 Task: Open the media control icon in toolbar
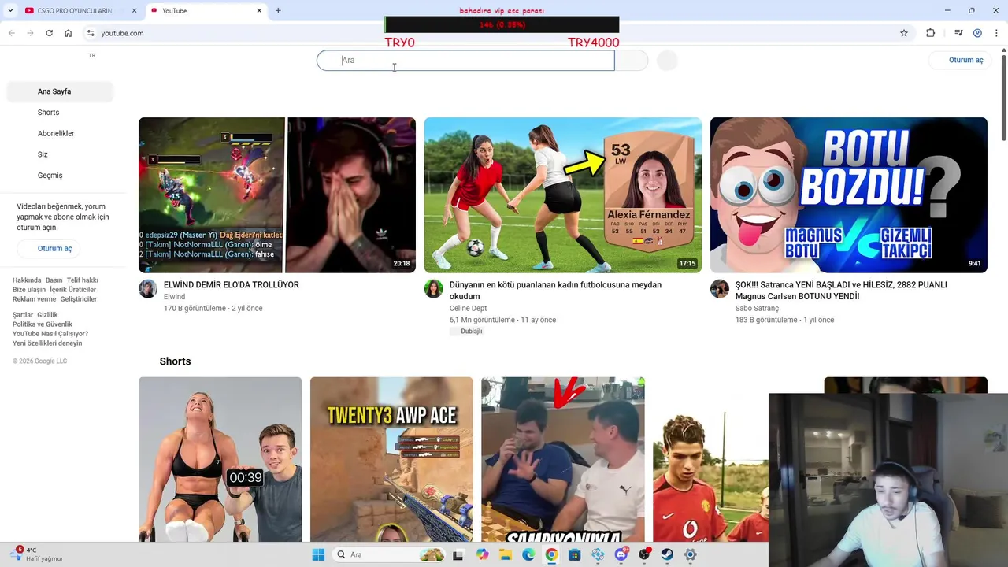pos(958,33)
